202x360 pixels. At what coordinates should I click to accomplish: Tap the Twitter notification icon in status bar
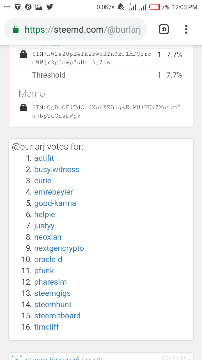coord(50,7)
